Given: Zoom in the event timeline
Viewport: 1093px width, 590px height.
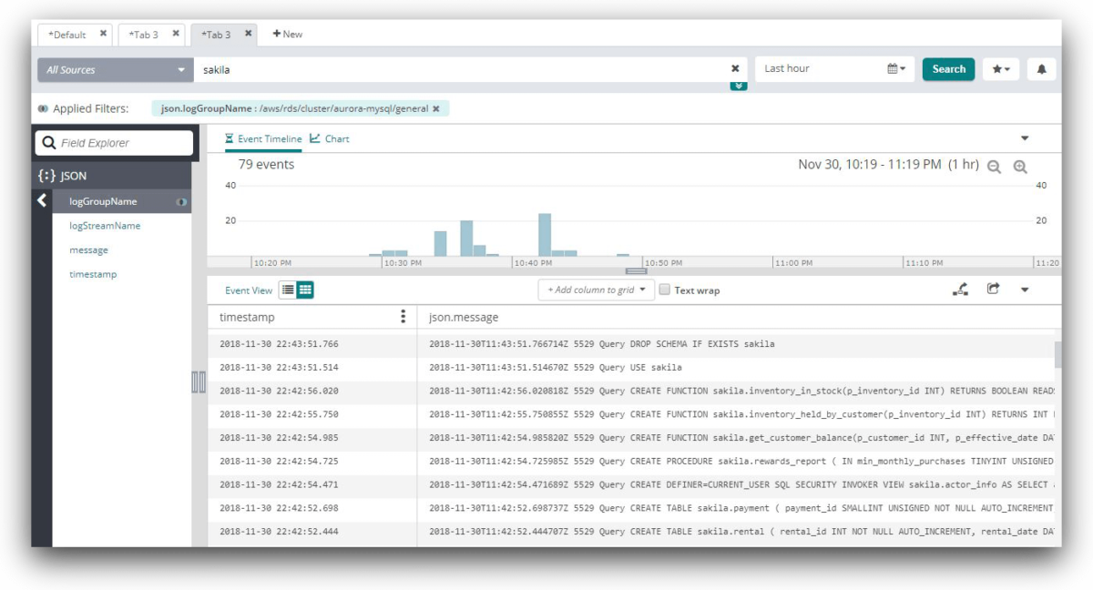Looking at the screenshot, I should (x=1020, y=167).
